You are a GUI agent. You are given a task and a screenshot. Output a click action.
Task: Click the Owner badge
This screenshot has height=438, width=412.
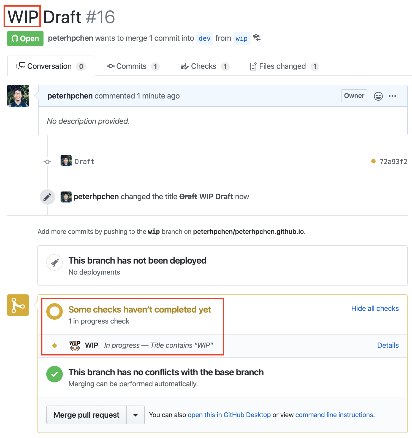click(x=354, y=96)
